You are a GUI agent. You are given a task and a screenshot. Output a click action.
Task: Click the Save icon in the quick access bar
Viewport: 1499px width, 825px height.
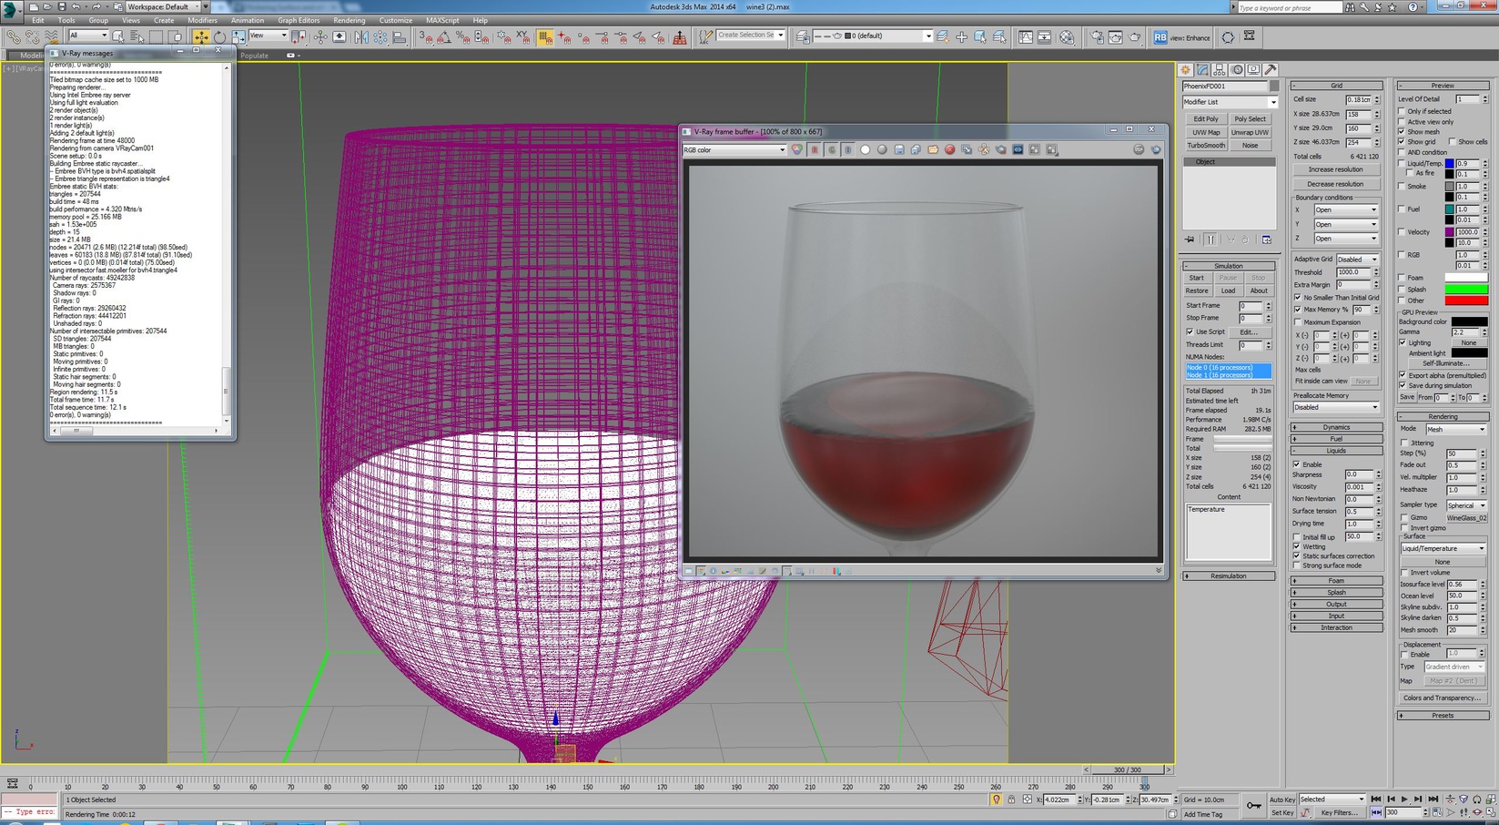(62, 6)
